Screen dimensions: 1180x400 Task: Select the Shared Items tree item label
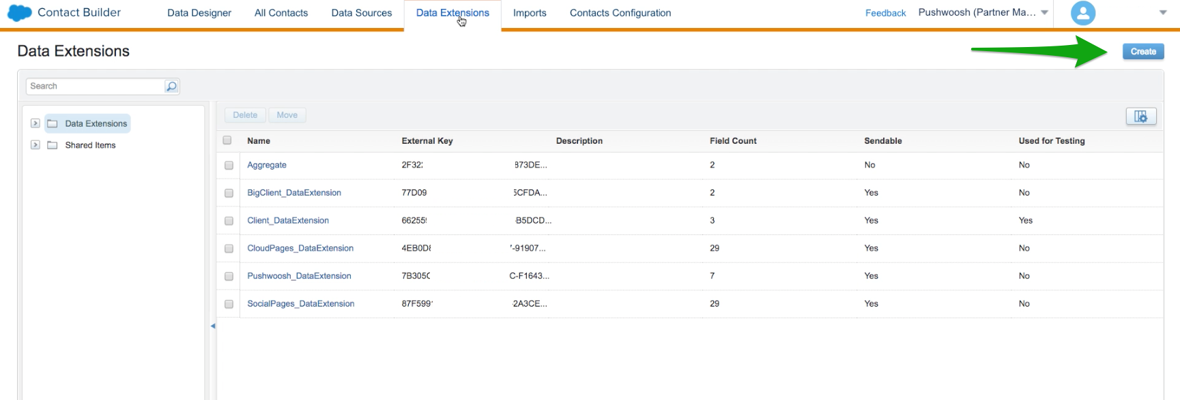point(90,145)
